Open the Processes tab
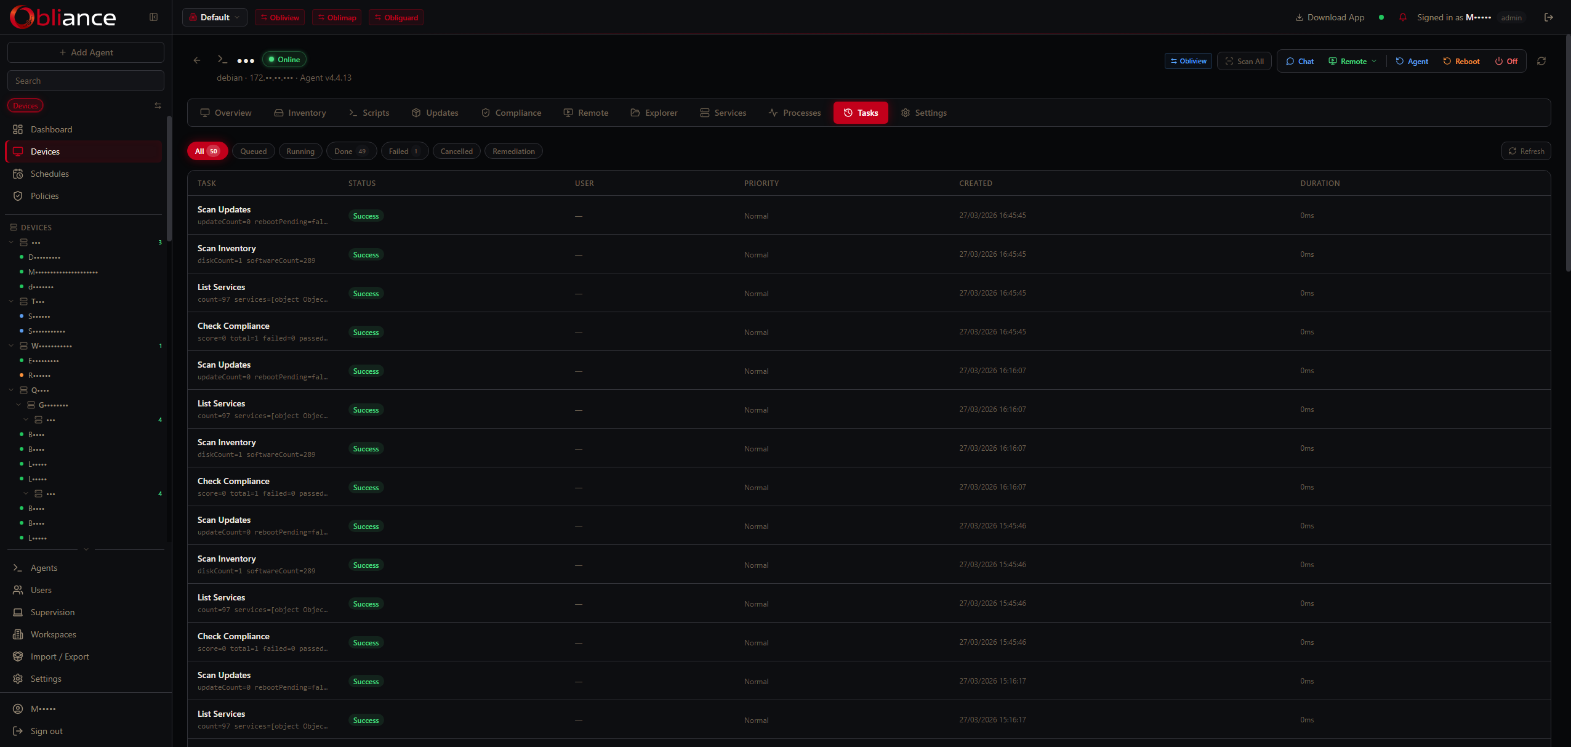The image size is (1571, 747). [794, 113]
